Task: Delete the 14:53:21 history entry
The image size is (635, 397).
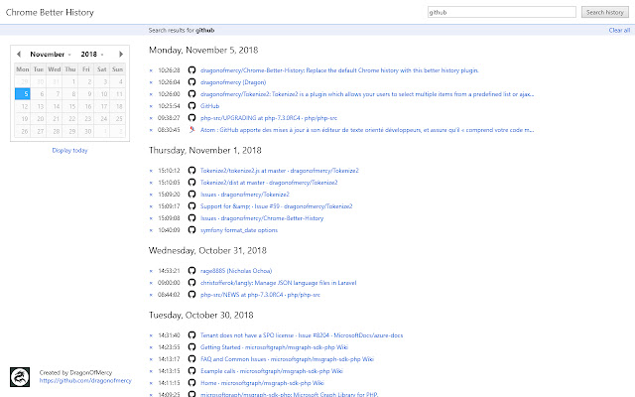Action: click(x=151, y=271)
